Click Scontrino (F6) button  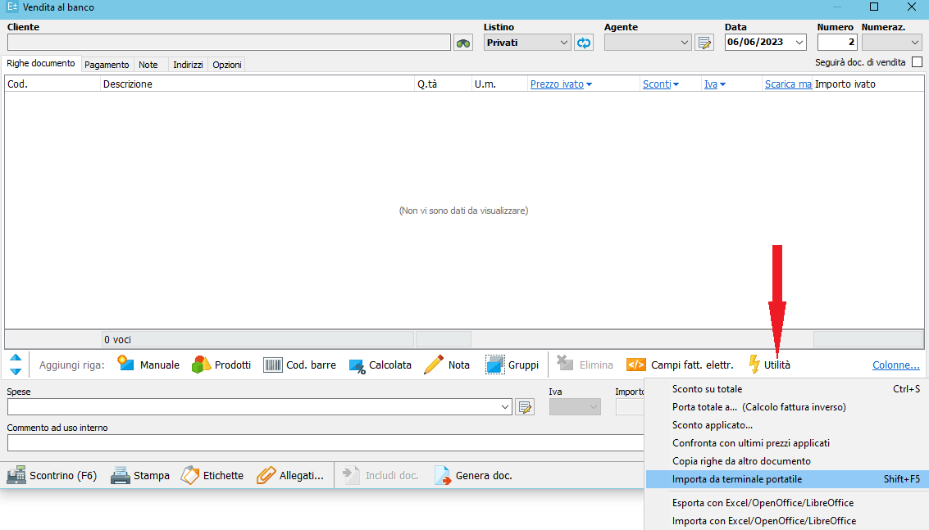coord(52,475)
